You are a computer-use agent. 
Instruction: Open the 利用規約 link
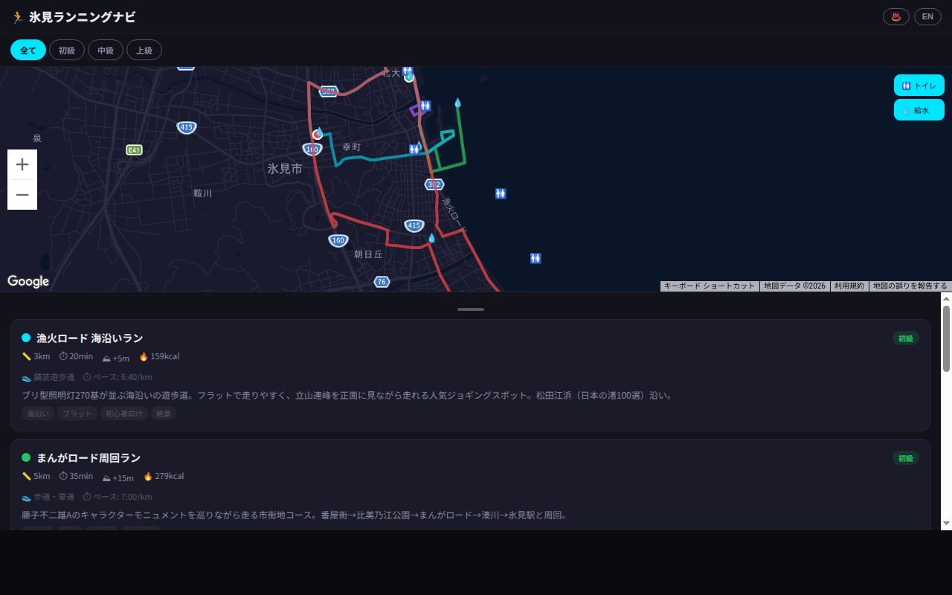849,286
